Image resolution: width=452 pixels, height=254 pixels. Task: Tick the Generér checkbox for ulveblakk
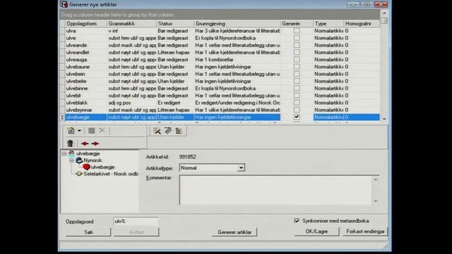297,102
